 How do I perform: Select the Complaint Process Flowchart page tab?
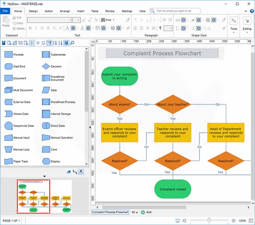point(110,212)
